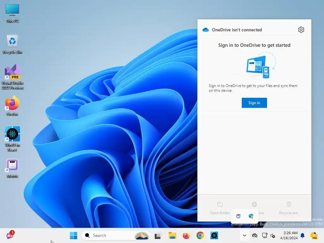This screenshot has width=324, height=243.
Task: Open File Explorer from the taskbar
Action: point(172,235)
